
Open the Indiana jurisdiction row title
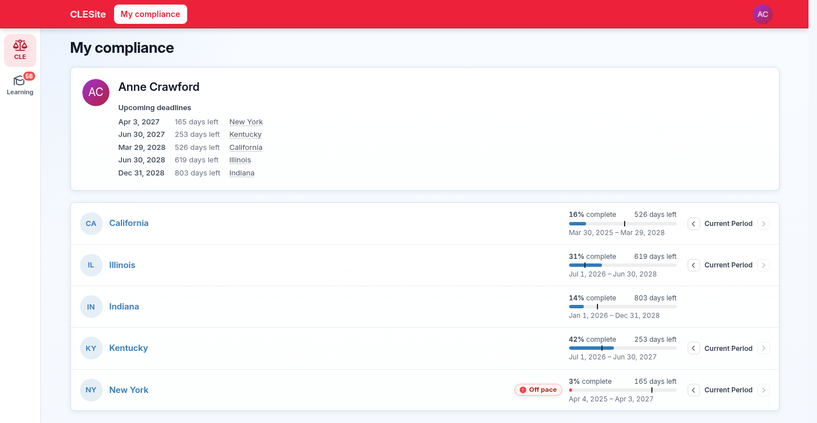pos(124,307)
